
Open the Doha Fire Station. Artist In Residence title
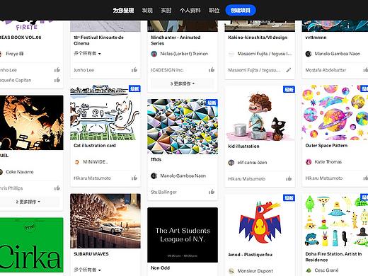click(333, 257)
